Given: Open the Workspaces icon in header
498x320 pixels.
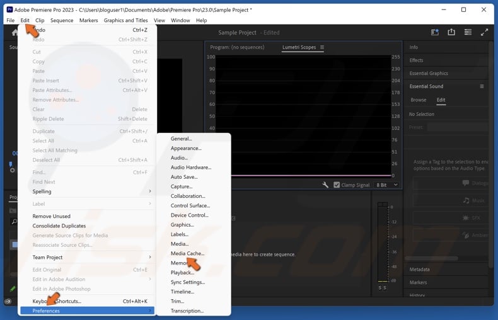Looking at the screenshot, I should (435, 32).
